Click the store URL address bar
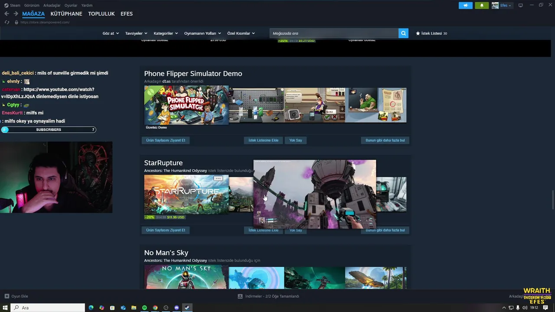Viewport: 555px width, 312px height. (45, 22)
